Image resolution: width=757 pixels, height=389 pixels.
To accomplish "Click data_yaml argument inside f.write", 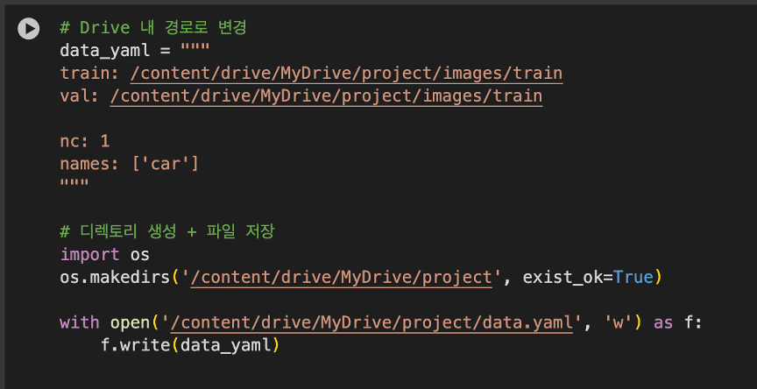I will click(x=225, y=346).
